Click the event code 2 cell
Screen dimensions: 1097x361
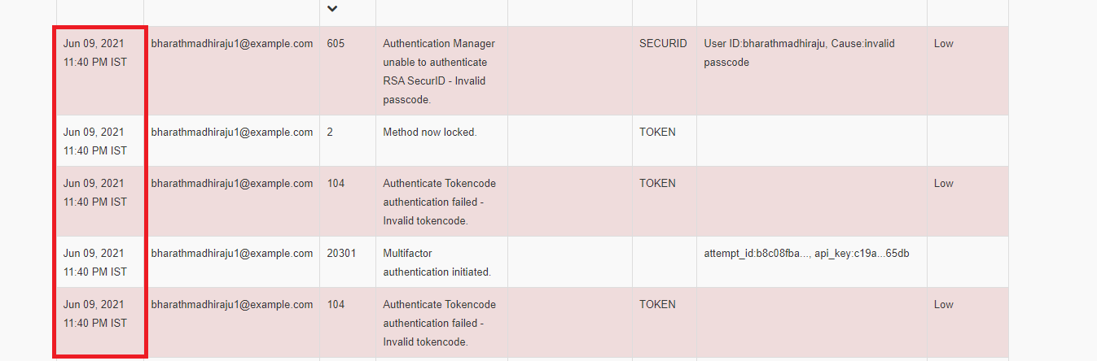(330, 133)
